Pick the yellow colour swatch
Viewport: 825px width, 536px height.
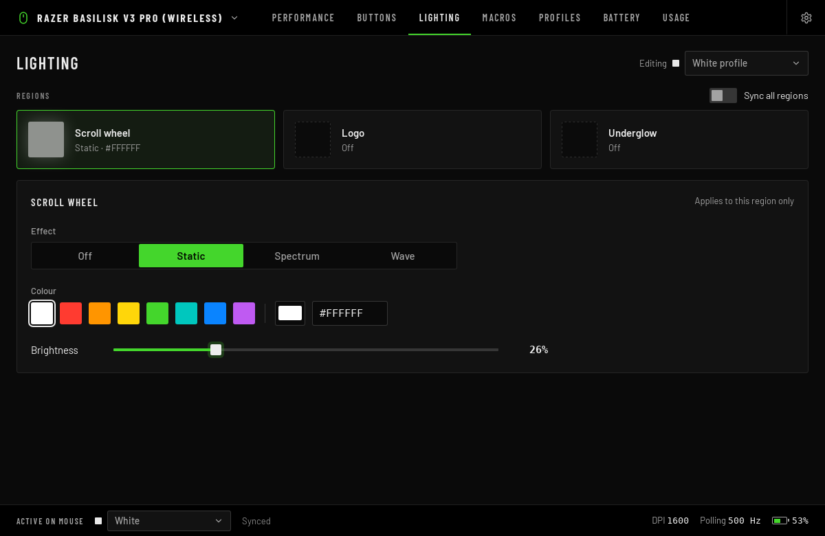129,313
